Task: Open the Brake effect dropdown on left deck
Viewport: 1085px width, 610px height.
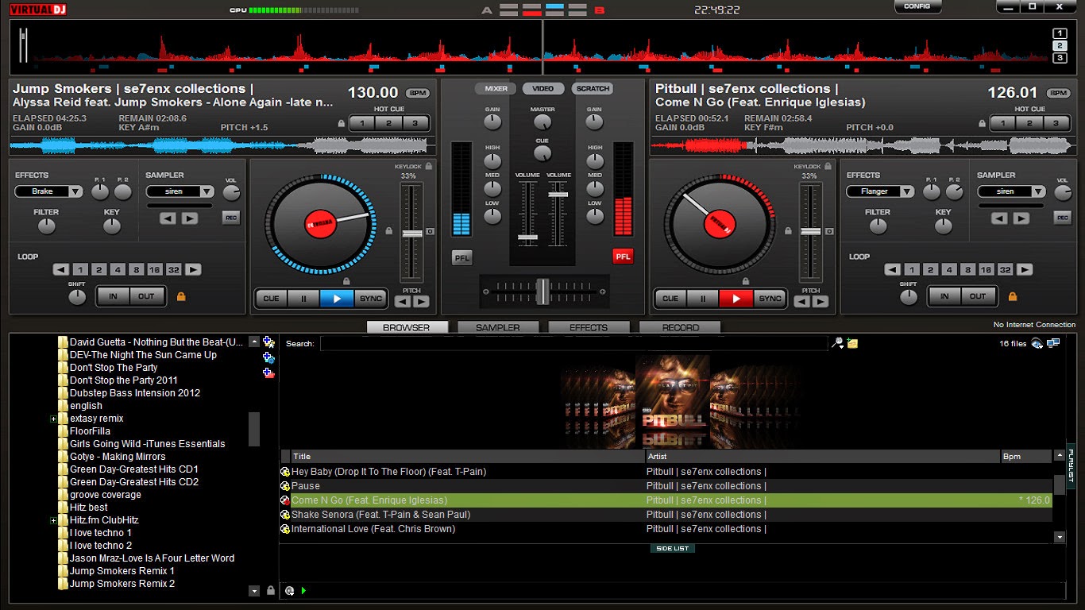Action: tap(49, 191)
